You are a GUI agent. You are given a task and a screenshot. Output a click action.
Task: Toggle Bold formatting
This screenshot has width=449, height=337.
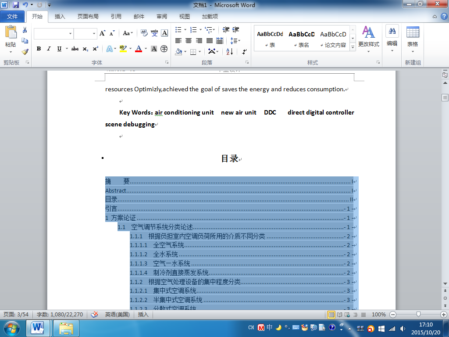[x=39, y=49]
